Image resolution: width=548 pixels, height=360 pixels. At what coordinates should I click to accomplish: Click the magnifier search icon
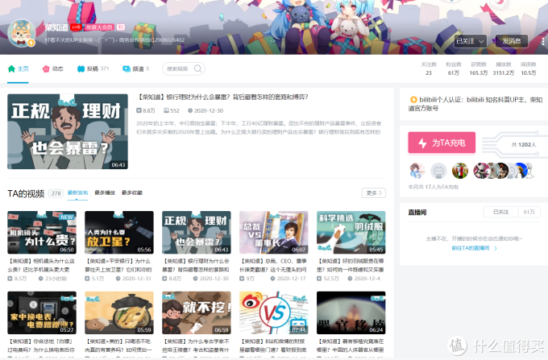click(197, 68)
